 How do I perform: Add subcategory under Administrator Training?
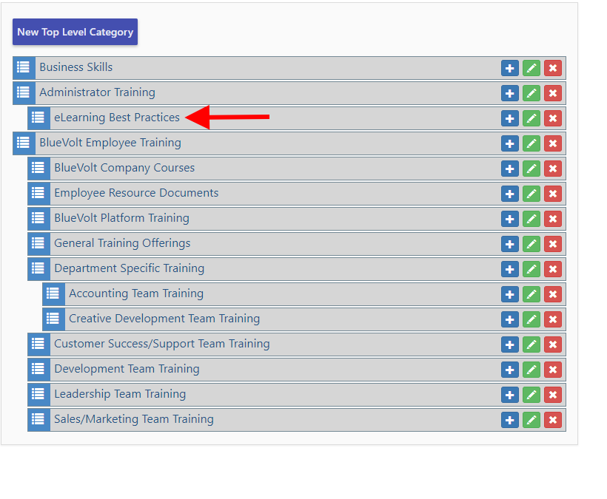[x=510, y=93]
